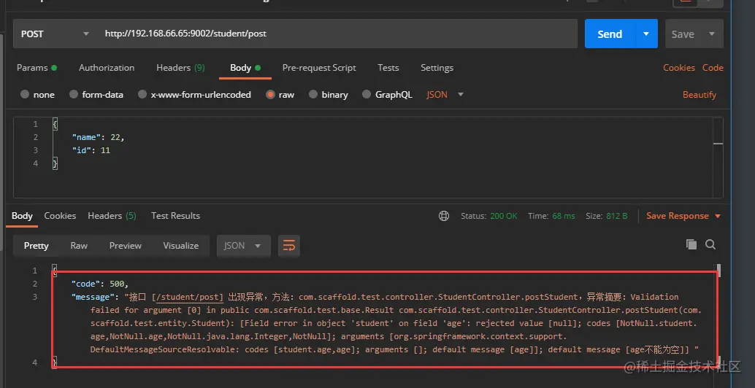Open the Save Response dropdown

pyautogui.click(x=683, y=216)
